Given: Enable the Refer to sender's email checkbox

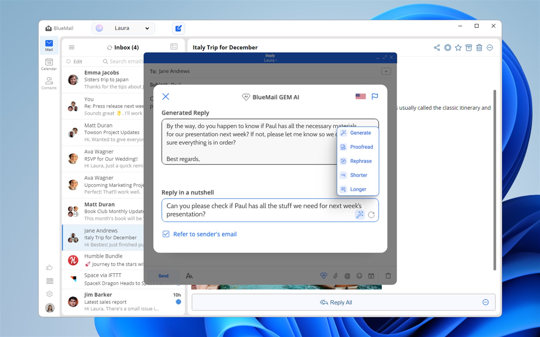Looking at the screenshot, I should 166,234.
